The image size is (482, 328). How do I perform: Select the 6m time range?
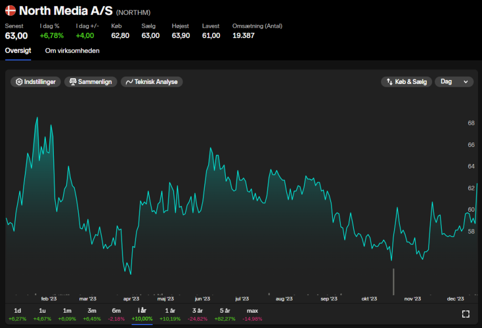pos(116,314)
